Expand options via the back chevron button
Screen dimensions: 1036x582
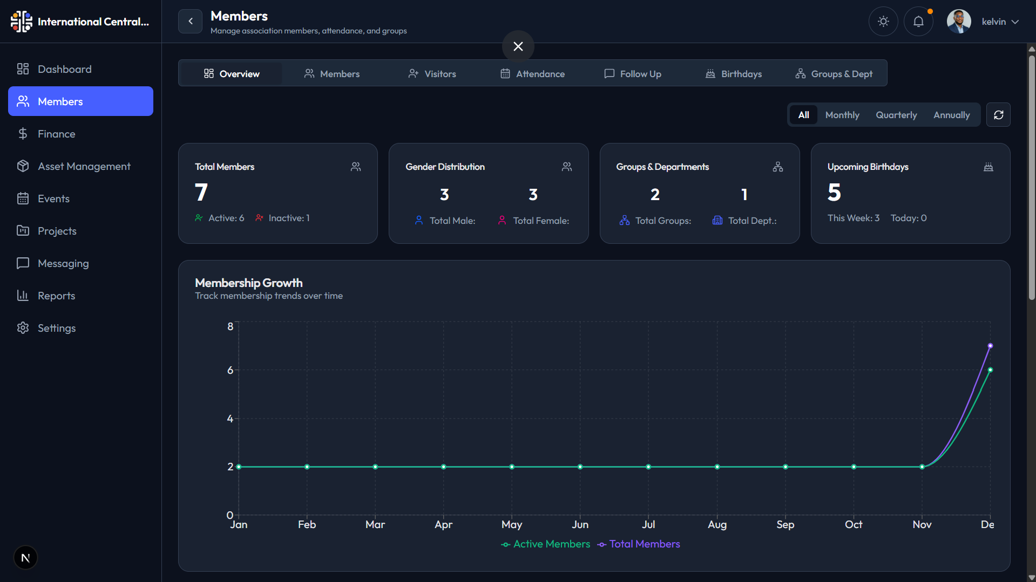pyautogui.click(x=190, y=21)
